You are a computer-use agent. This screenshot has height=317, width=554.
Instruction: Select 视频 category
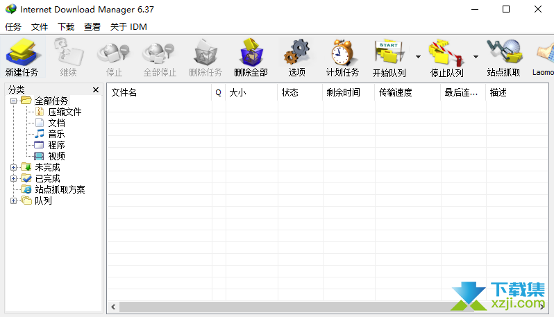click(x=56, y=156)
